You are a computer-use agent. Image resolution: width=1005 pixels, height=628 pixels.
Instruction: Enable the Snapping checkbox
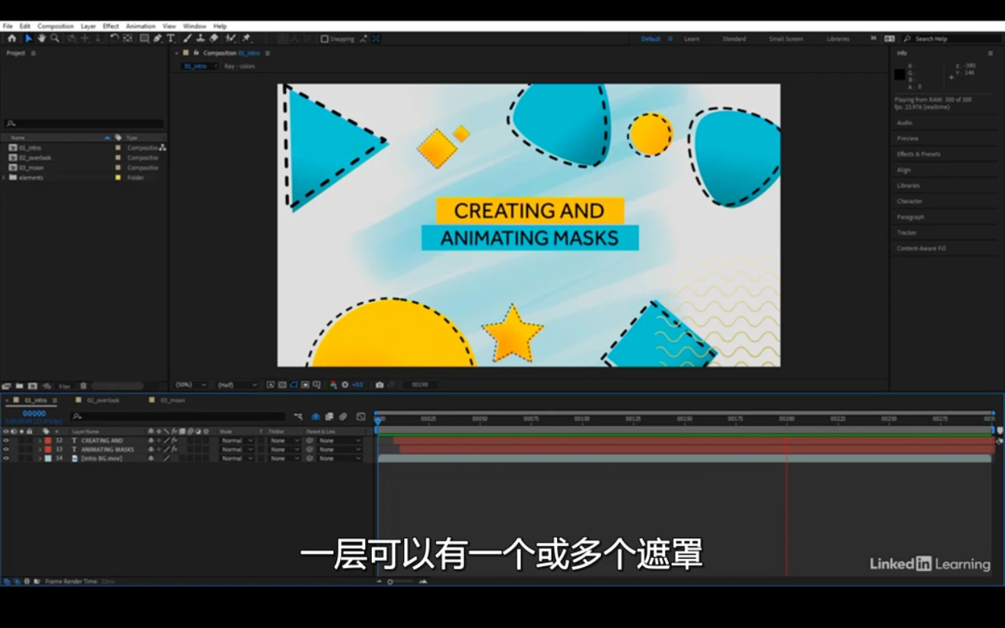pyautogui.click(x=325, y=39)
